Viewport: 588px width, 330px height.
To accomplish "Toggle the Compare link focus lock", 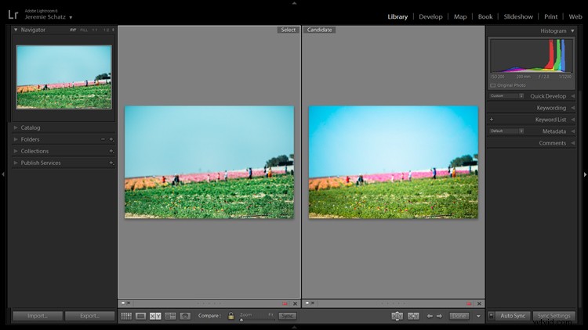I will point(231,316).
